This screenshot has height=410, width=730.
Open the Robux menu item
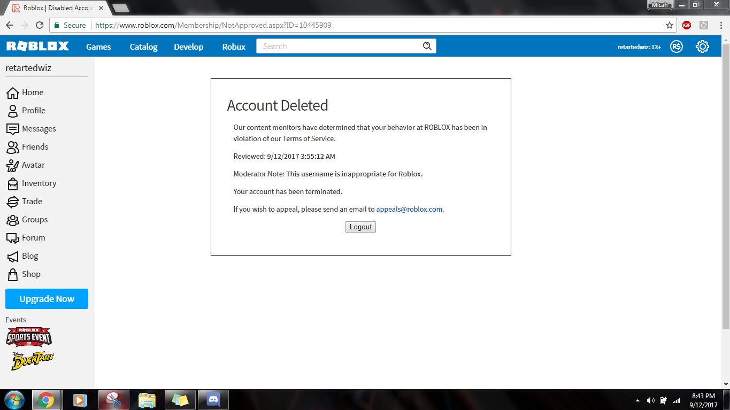click(x=234, y=47)
